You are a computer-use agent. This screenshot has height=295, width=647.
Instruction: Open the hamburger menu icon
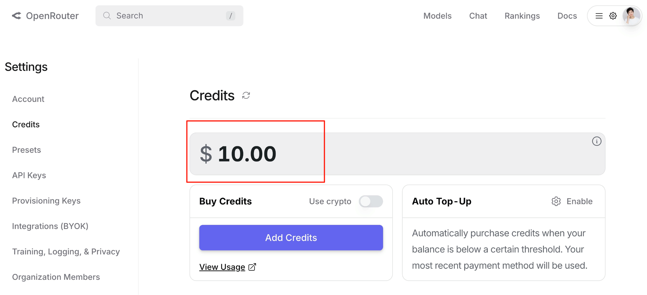point(599,16)
